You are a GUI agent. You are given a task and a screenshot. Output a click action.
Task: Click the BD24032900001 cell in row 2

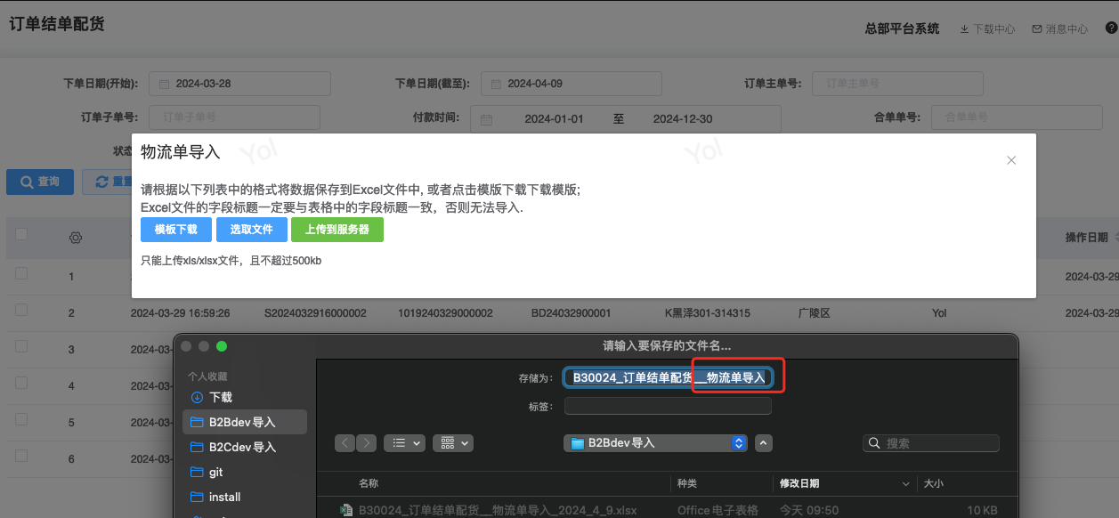click(x=572, y=313)
